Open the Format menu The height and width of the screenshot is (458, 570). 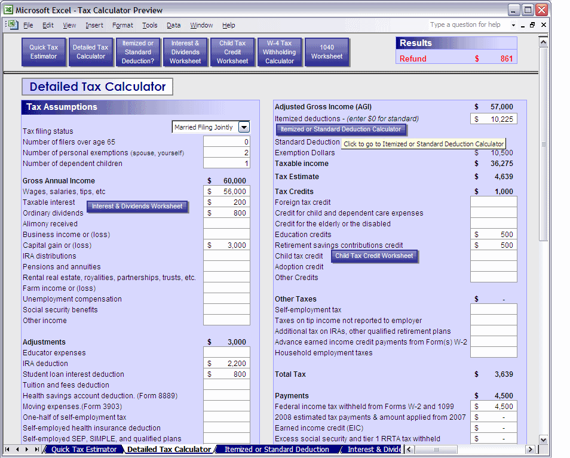(x=122, y=25)
